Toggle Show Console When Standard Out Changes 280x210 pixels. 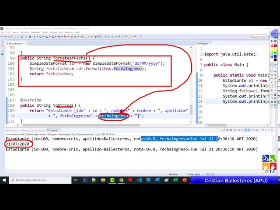click(245, 130)
